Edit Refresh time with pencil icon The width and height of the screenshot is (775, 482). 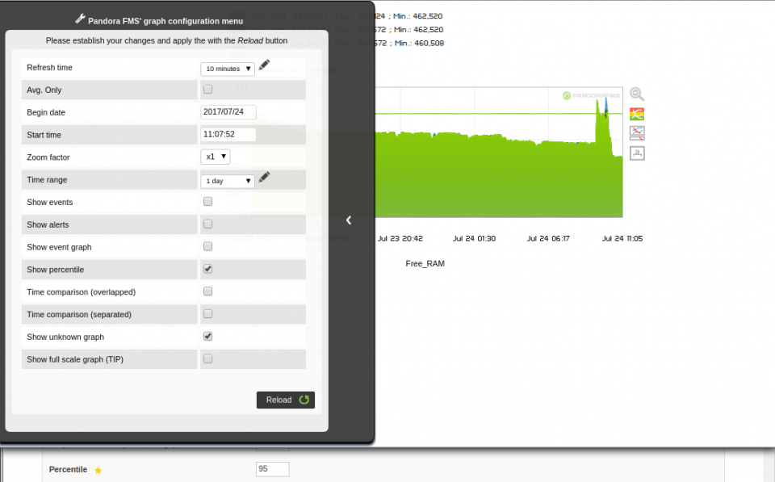click(265, 65)
